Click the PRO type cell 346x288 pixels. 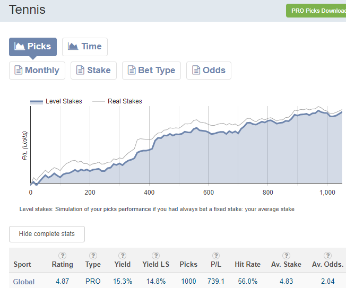pos(93,282)
